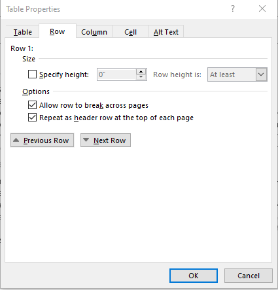This screenshot has width=278, height=290.
Task: Click the Next Row button
Action: click(x=105, y=140)
